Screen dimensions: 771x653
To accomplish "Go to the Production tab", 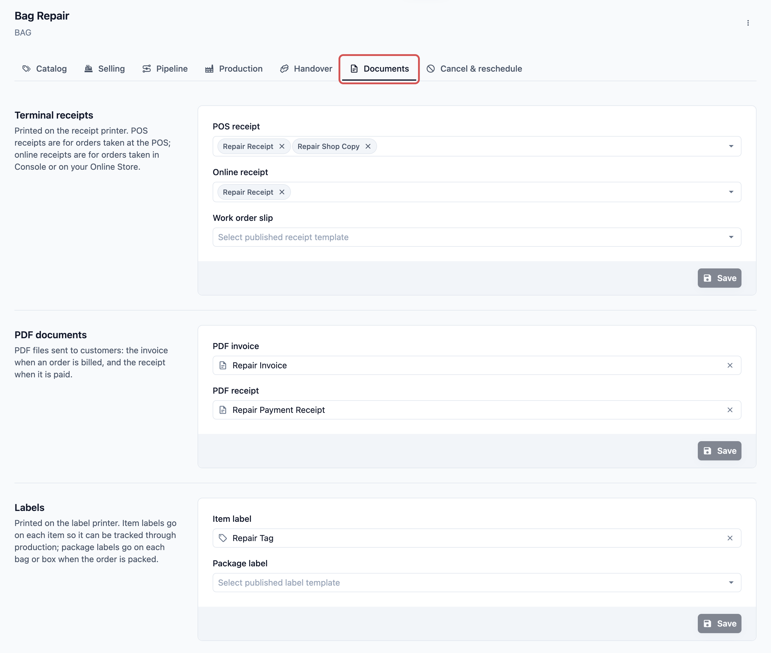I will click(x=234, y=69).
